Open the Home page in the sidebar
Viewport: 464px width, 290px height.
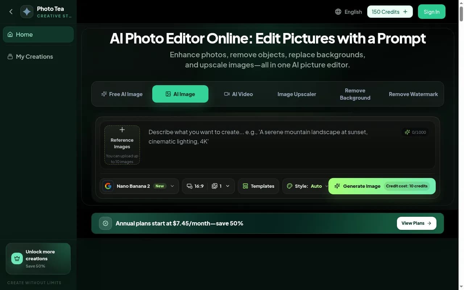point(38,34)
